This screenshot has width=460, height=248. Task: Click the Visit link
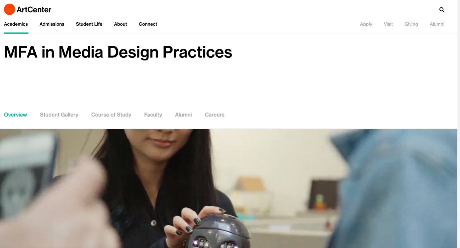click(x=388, y=24)
